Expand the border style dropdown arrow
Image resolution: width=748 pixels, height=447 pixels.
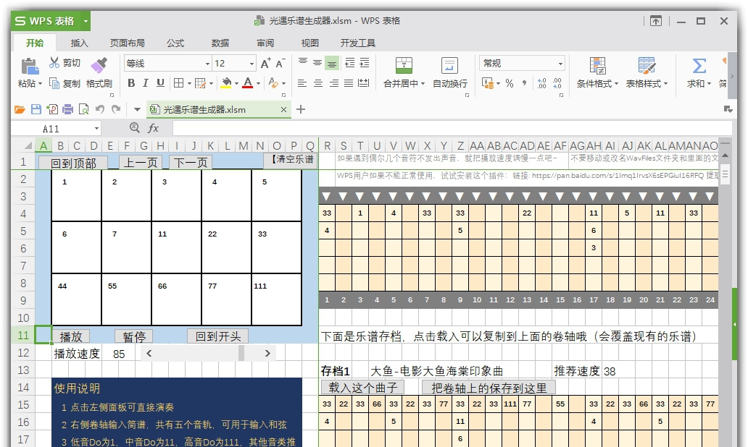pos(188,84)
